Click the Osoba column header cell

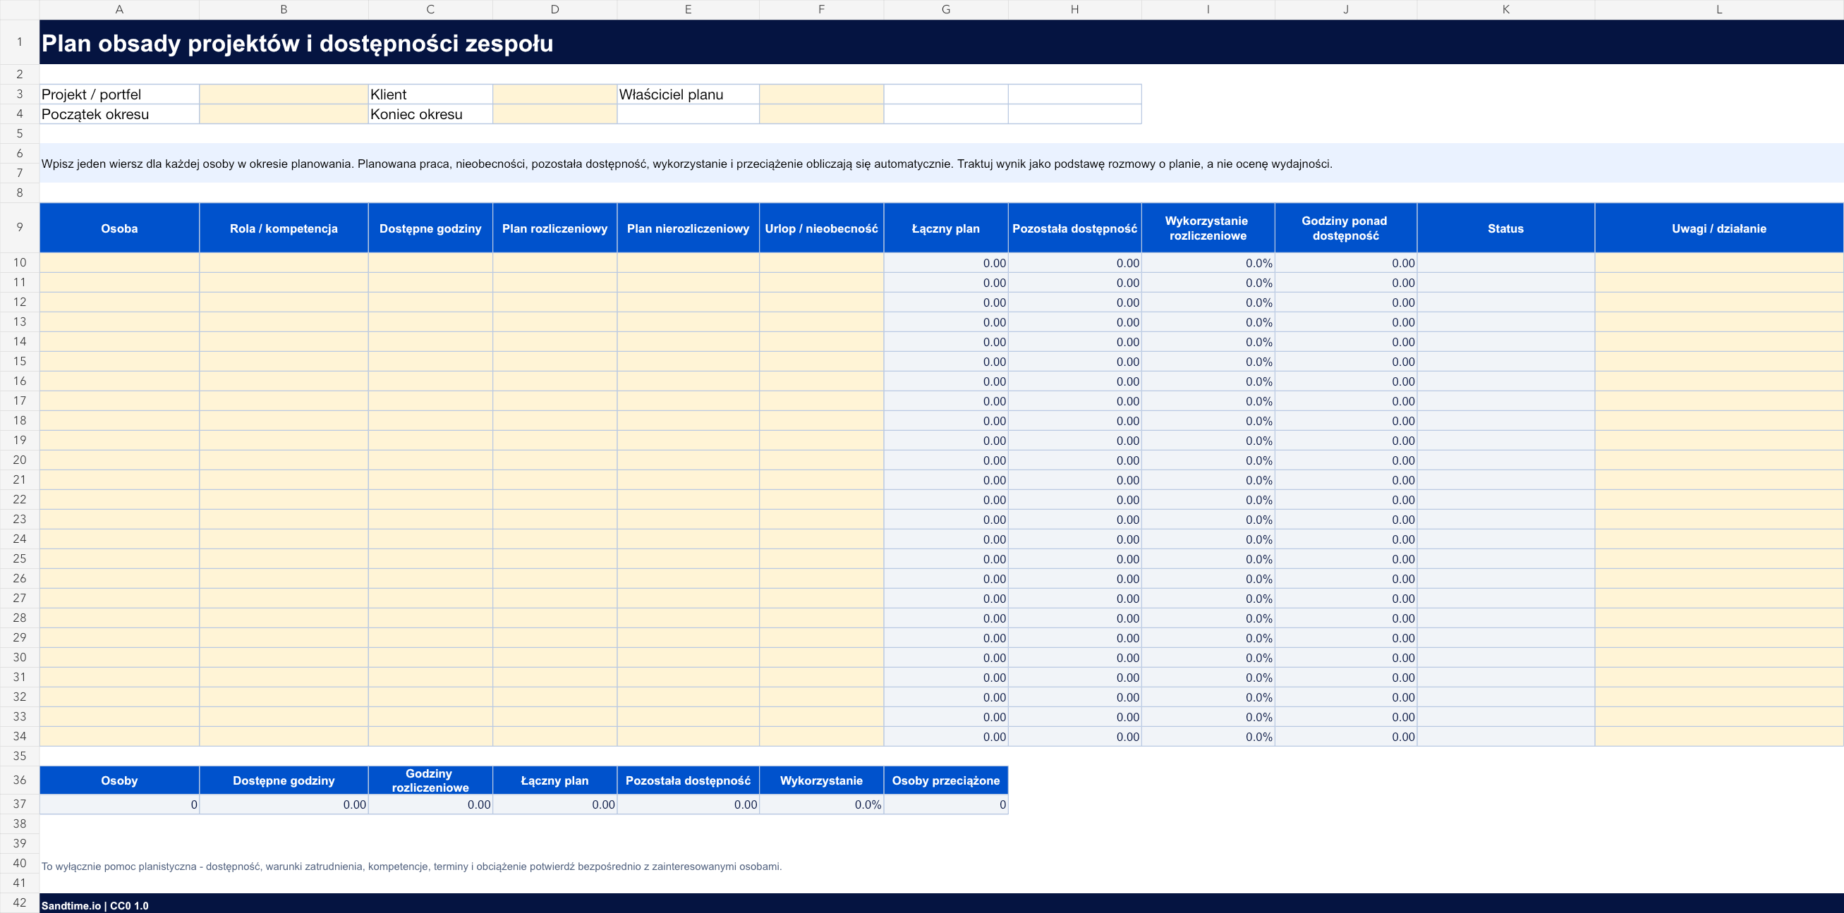coord(119,228)
